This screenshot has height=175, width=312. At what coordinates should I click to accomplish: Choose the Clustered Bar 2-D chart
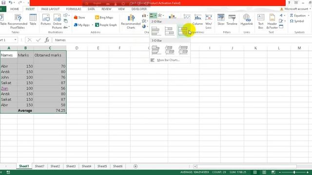[x=156, y=31]
